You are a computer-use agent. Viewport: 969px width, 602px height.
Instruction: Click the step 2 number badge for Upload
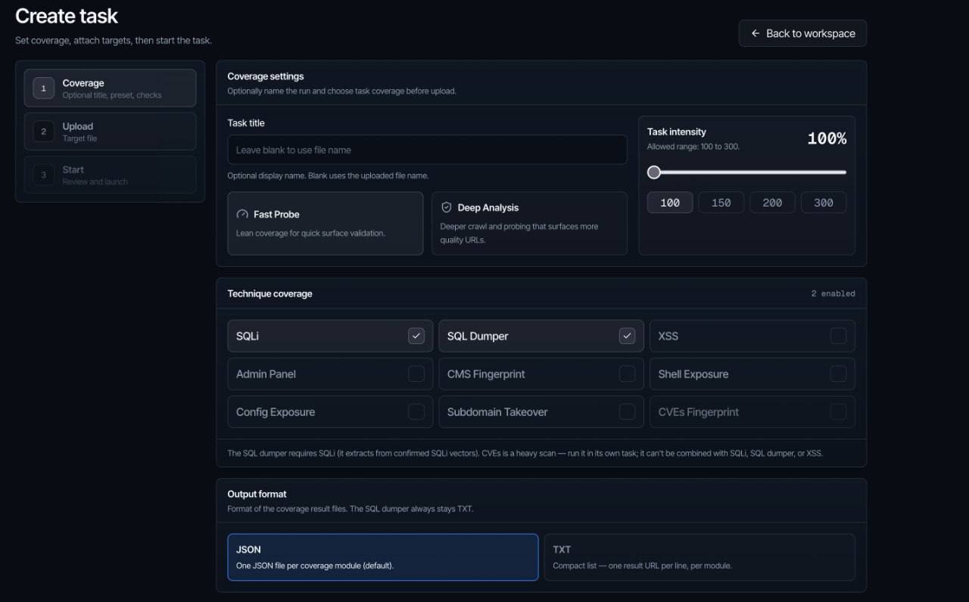pyautogui.click(x=43, y=132)
